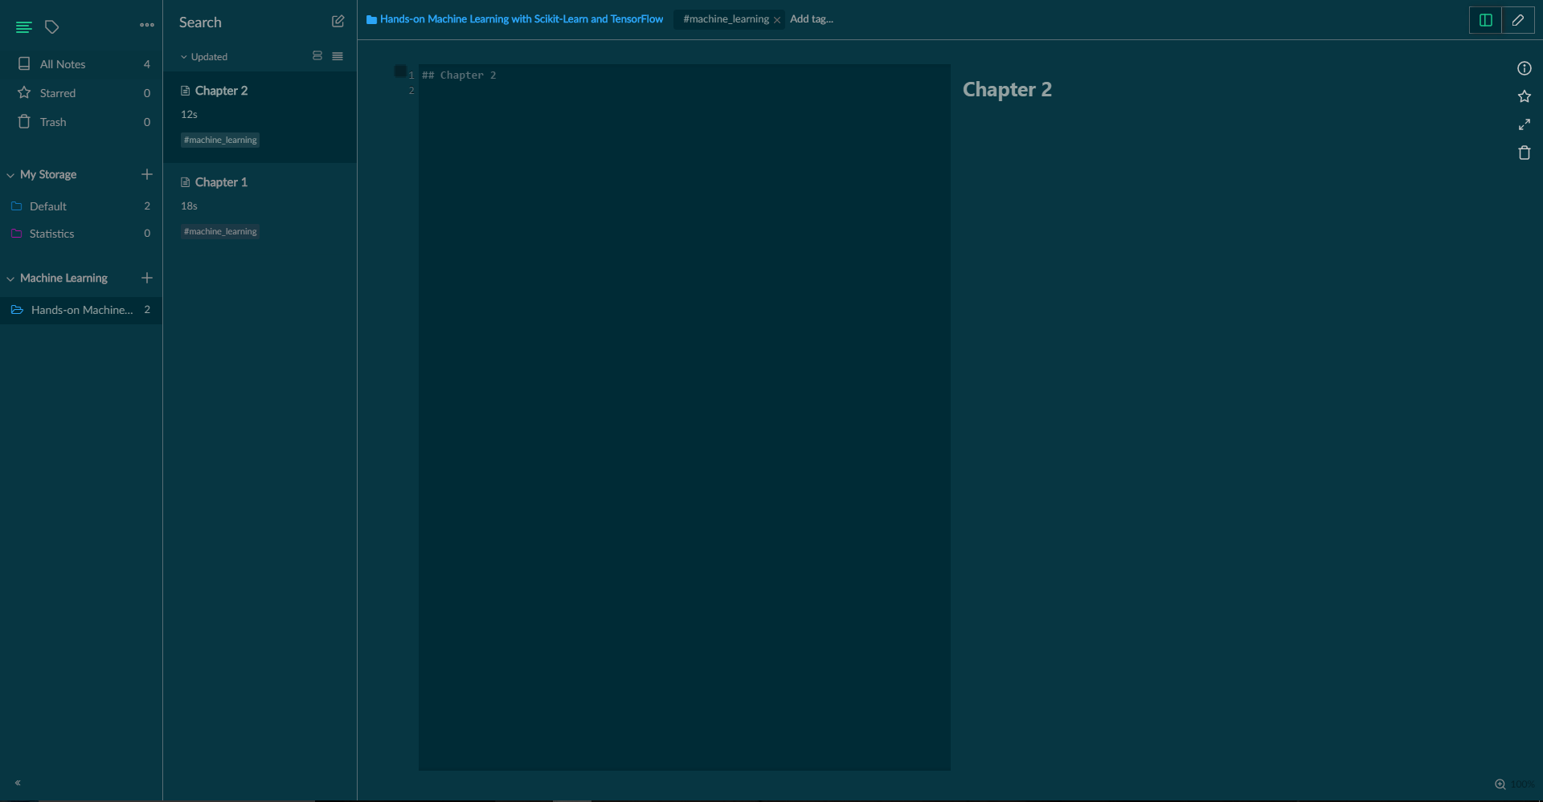
Task: Collapse the Machine Learning storage section
Action: coord(10,279)
